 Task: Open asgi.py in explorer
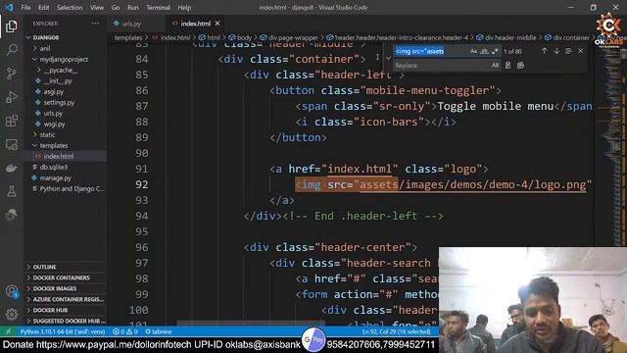click(x=54, y=91)
